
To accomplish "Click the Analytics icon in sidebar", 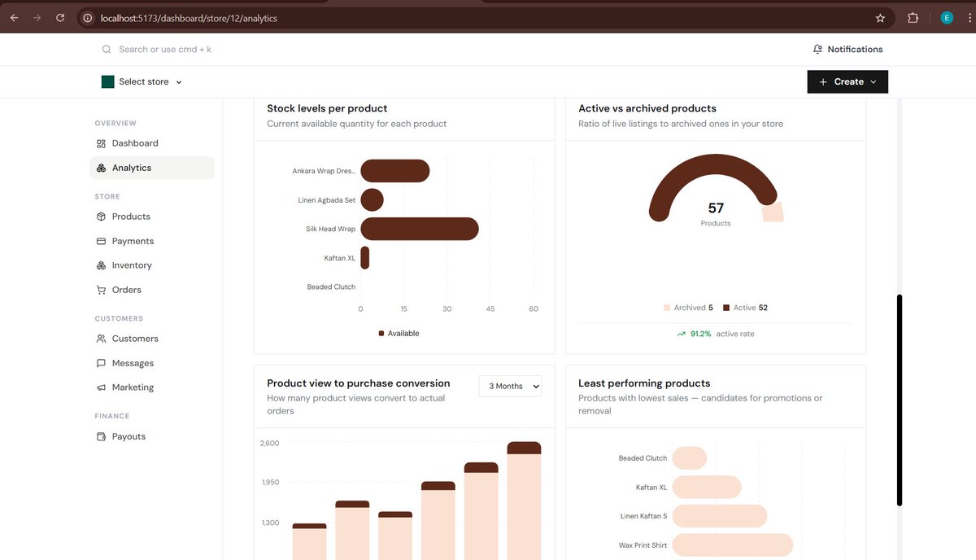I will click(101, 168).
